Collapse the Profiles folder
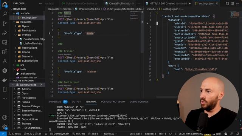 tap(16, 35)
